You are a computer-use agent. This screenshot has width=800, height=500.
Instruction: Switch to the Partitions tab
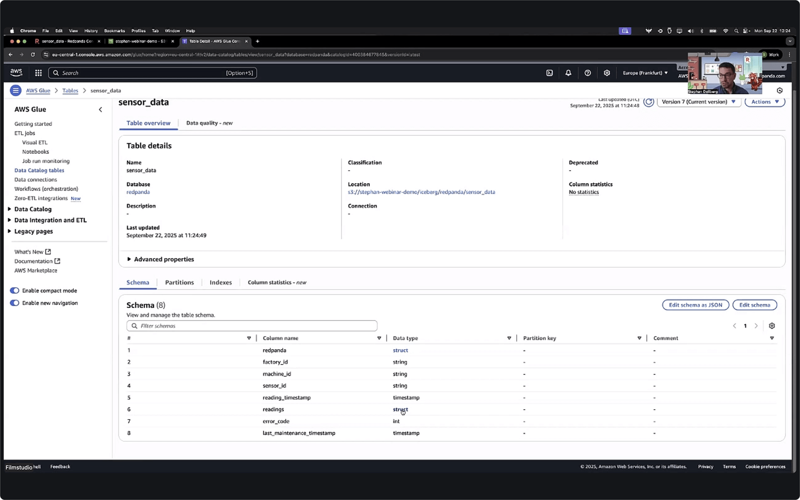pos(179,282)
